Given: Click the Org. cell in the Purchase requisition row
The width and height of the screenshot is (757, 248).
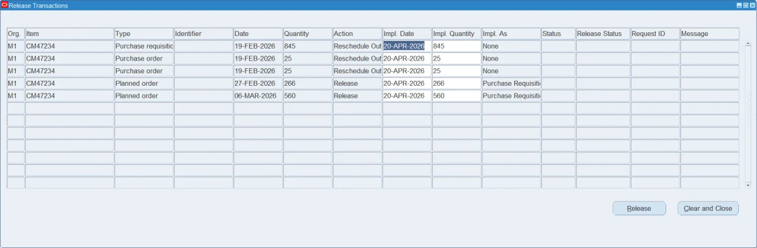Looking at the screenshot, I should click(x=15, y=46).
